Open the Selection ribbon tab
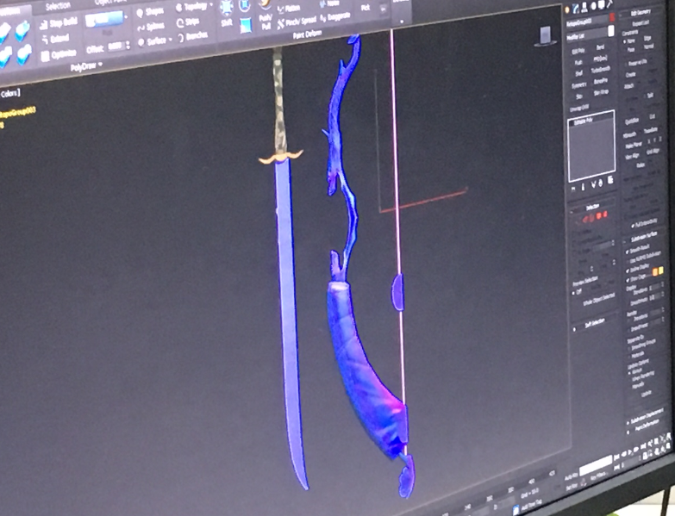The width and height of the screenshot is (675, 516). 58,5
